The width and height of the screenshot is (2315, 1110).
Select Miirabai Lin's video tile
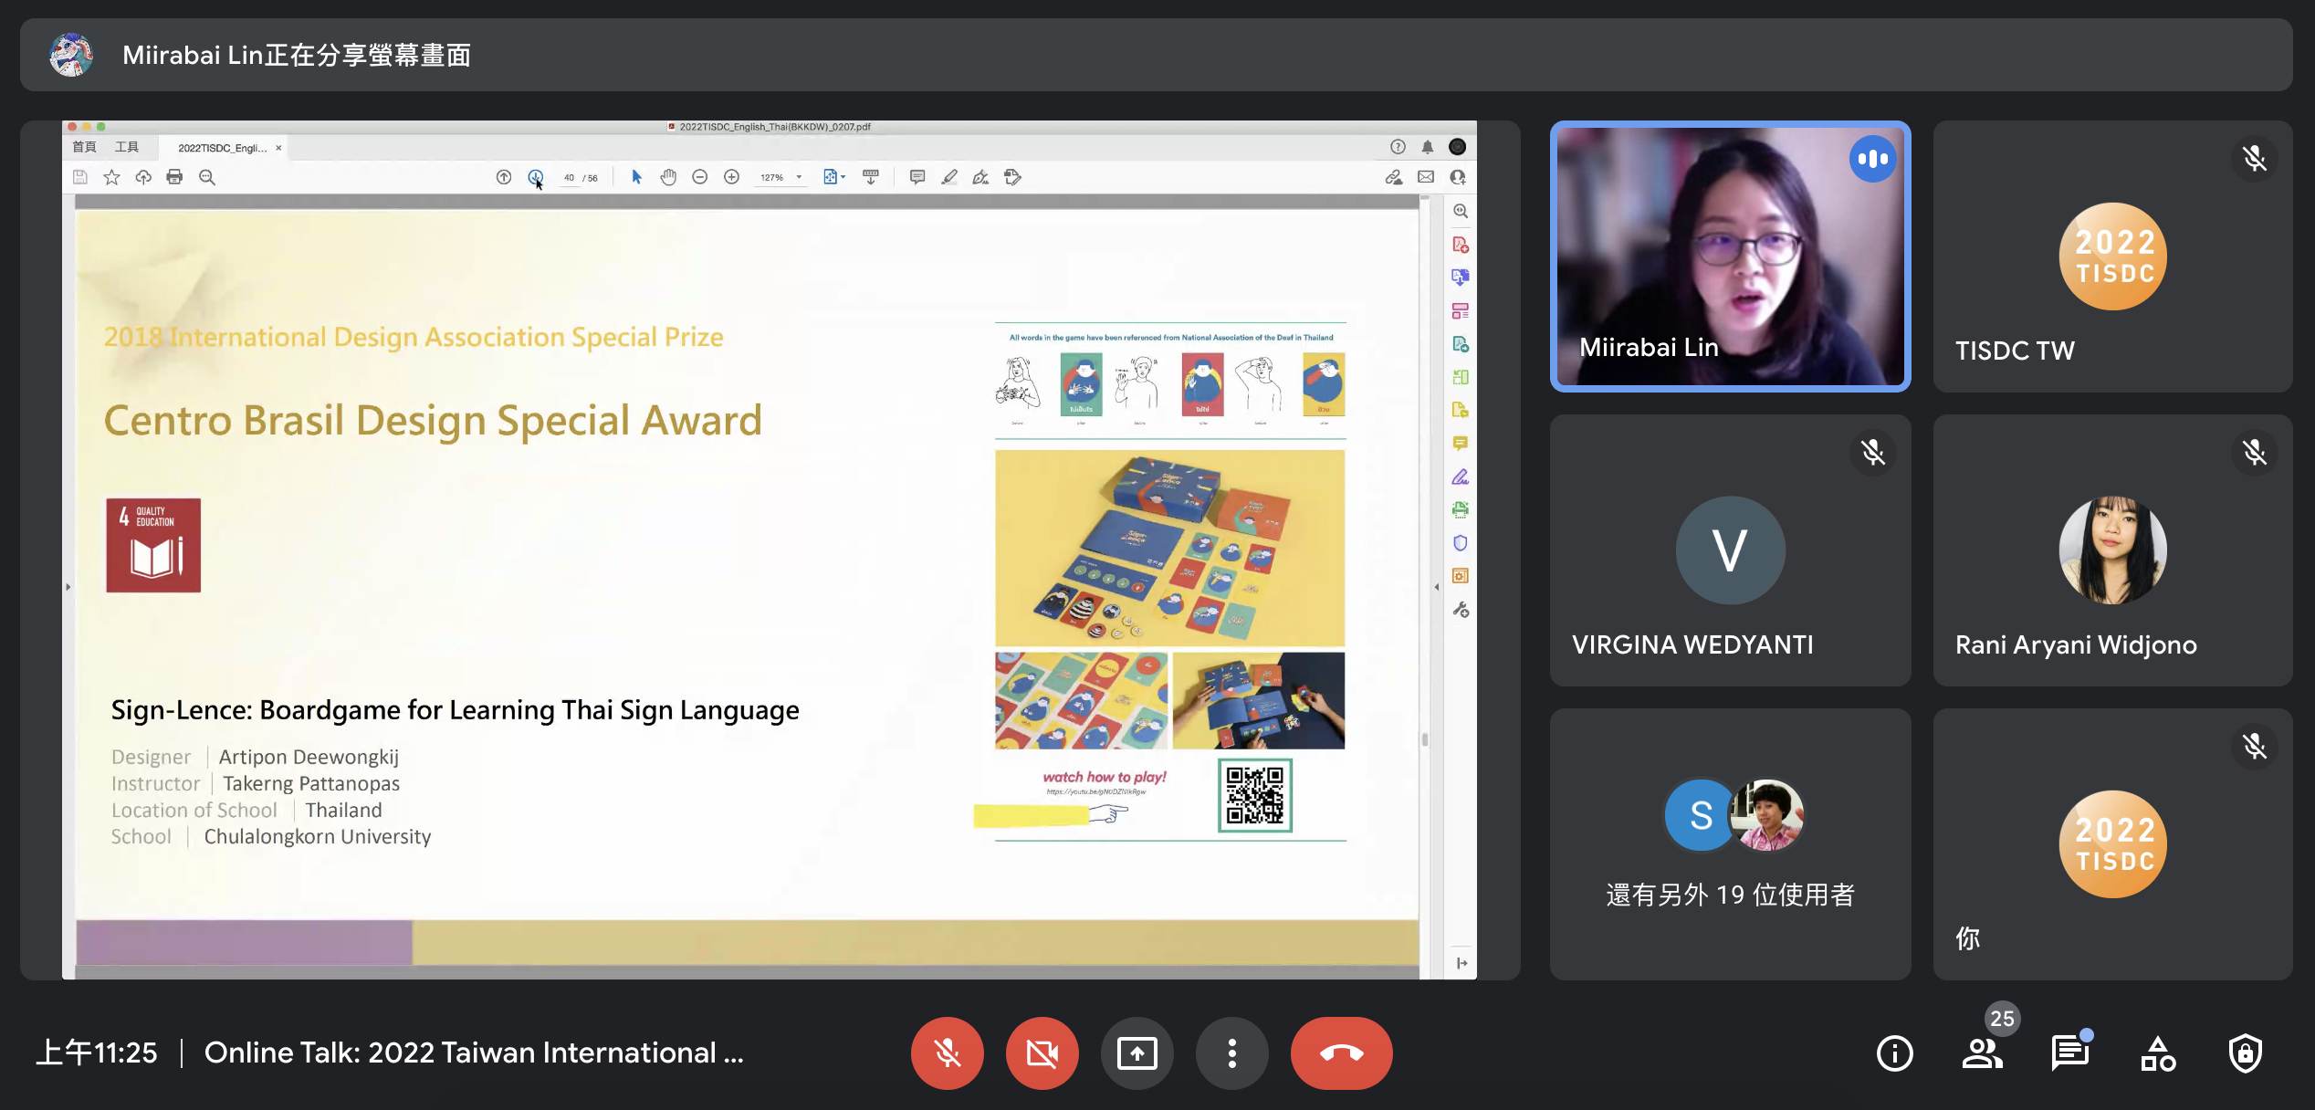(1729, 257)
